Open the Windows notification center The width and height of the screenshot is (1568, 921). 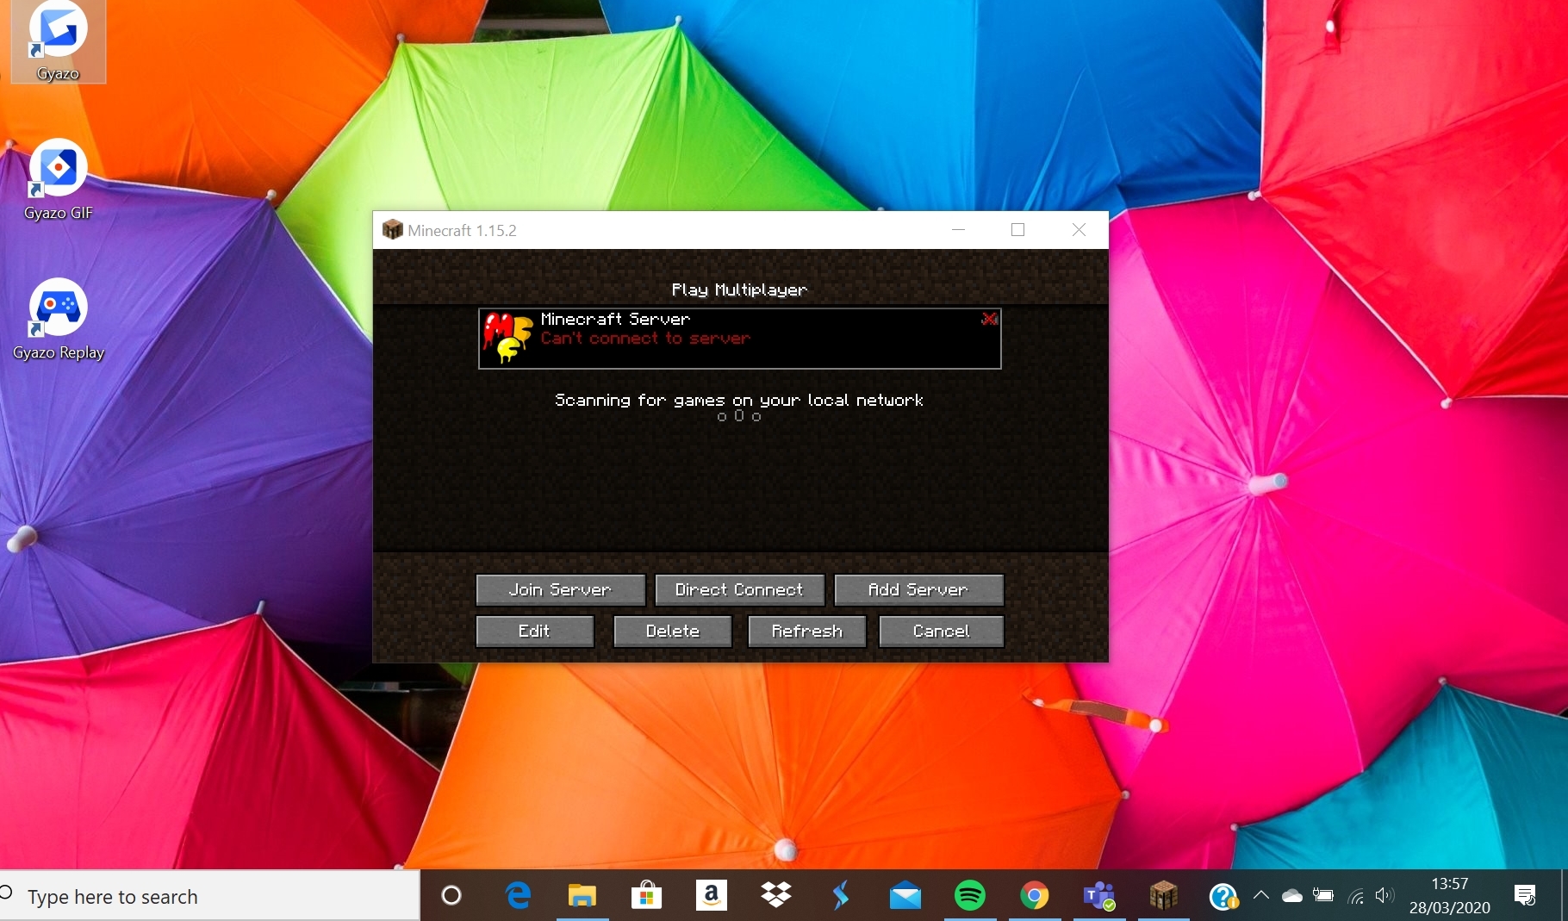coord(1525,896)
